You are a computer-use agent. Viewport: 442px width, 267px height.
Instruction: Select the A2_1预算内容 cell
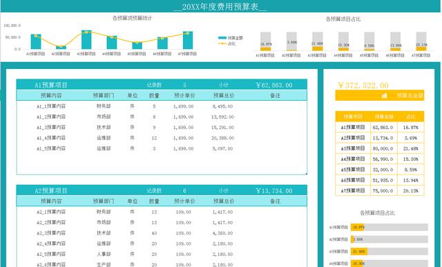pos(51,212)
